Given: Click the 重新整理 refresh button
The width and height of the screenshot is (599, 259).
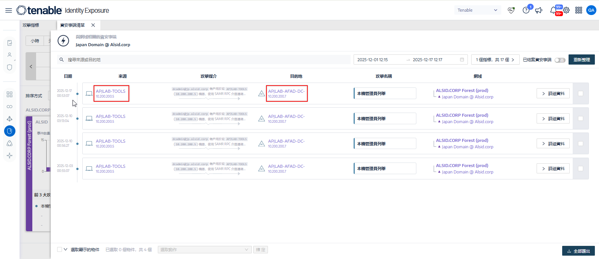Looking at the screenshot, I should pyautogui.click(x=581, y=60).
